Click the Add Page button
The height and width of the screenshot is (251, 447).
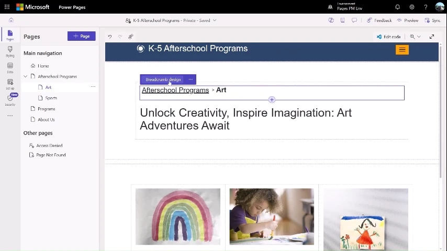(x=81, y=36)
